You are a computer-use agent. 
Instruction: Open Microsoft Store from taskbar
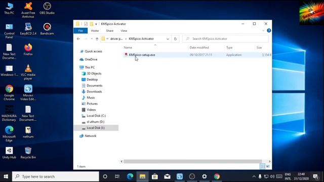(155, 176)
